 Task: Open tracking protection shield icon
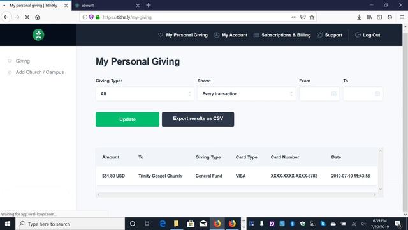point(91,17)
